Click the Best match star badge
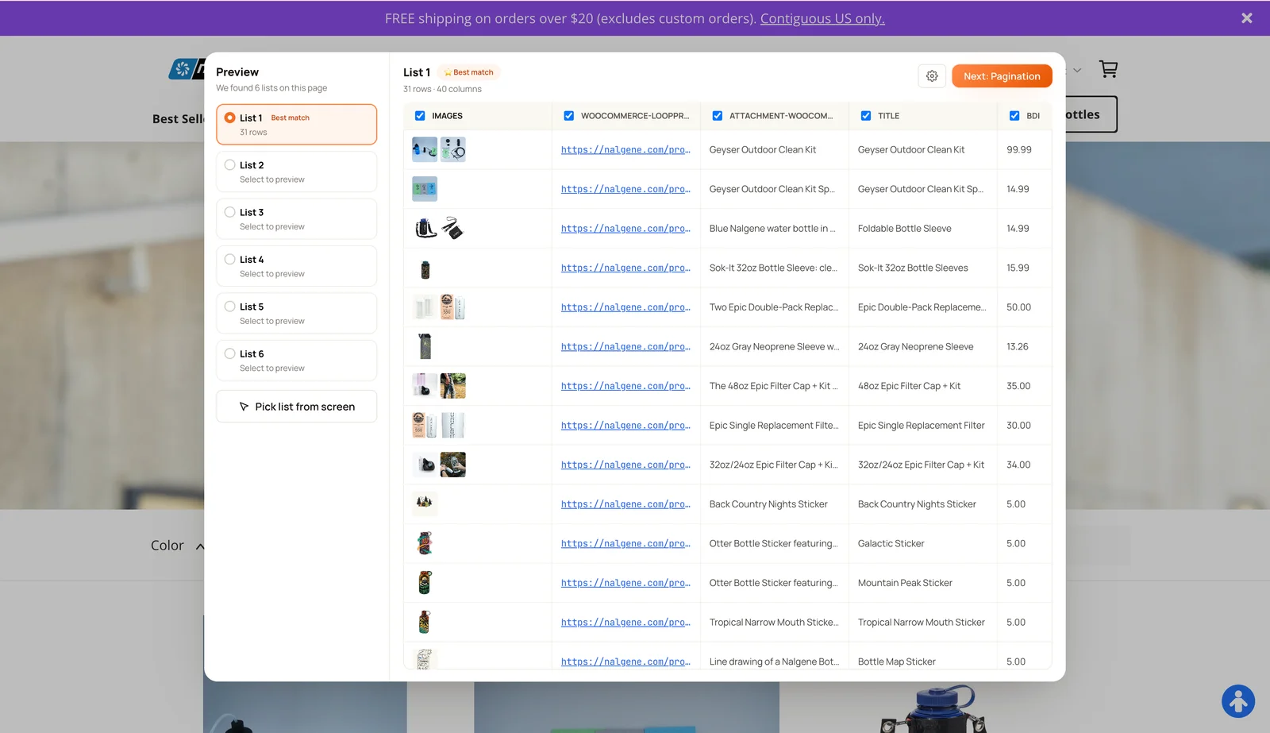Screen dimensions: 1270x733 point(469,72)
